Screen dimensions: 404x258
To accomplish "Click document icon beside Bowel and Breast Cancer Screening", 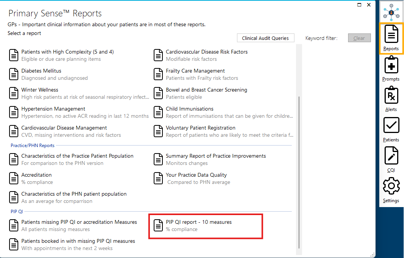I will [158, 93].
